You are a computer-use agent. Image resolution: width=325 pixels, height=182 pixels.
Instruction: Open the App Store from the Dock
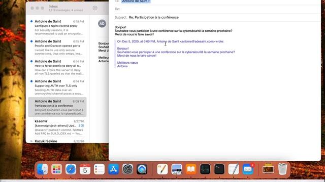tap(113, 169)
